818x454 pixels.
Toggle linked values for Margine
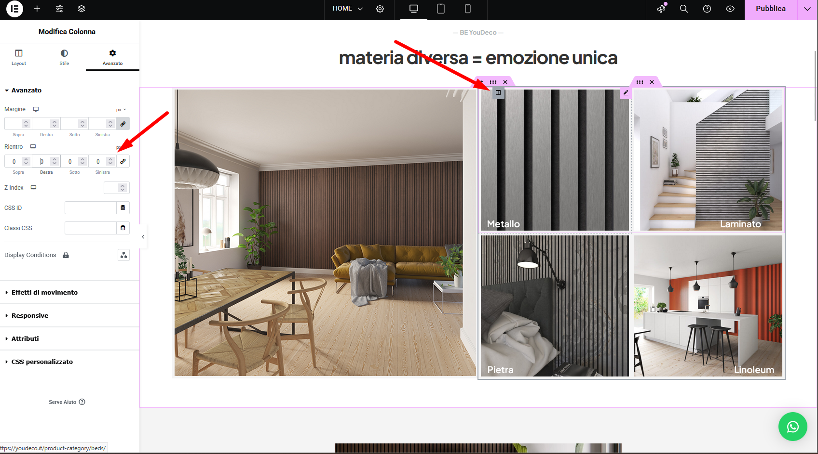pos(123,124)
